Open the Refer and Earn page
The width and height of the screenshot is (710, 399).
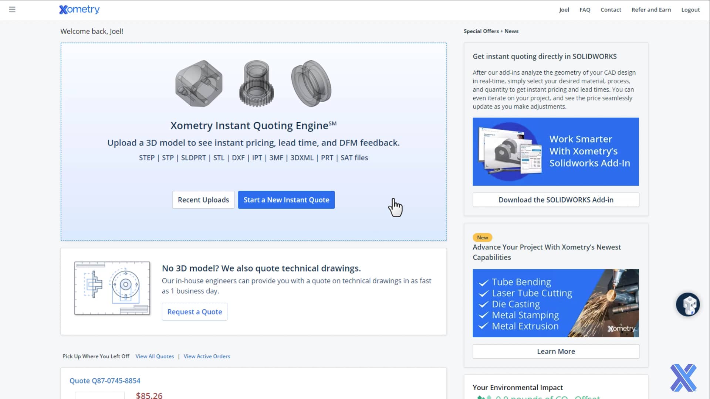[x=651, y=10]
